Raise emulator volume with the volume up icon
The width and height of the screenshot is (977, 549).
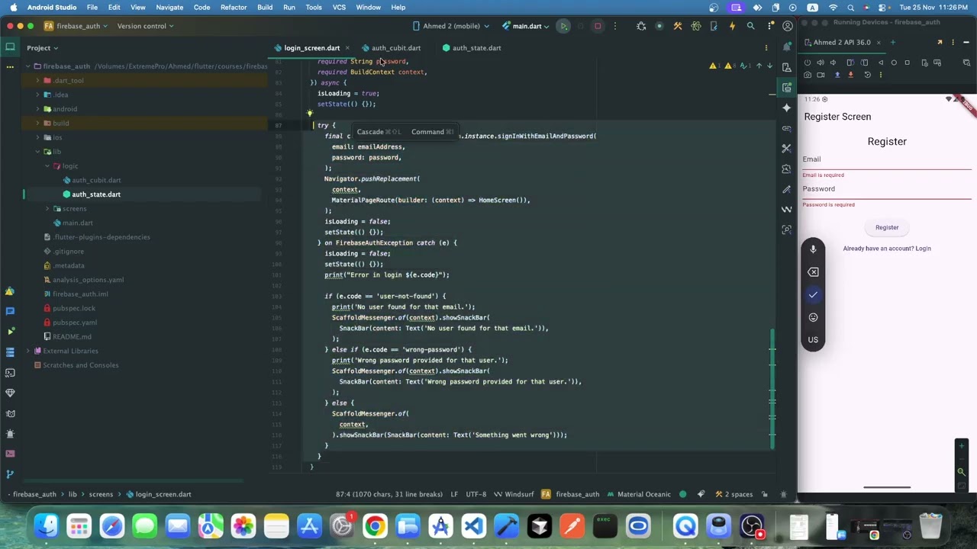[821, 63]
